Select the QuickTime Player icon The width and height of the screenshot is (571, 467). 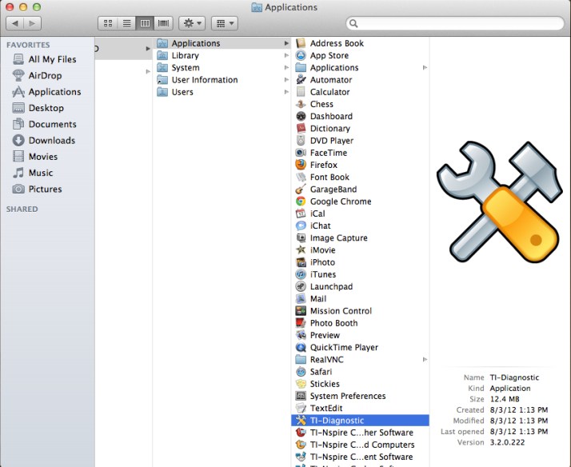[301, 347]
